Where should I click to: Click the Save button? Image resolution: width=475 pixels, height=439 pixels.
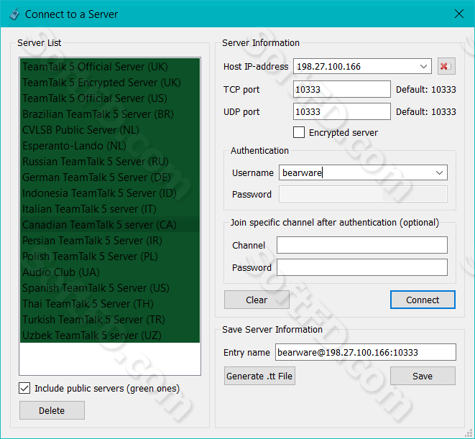click(423, 376)
